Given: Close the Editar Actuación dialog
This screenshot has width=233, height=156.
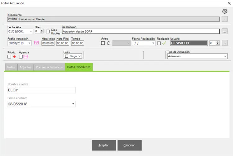Looking at the screenshot, I should [x=229, y=3].
